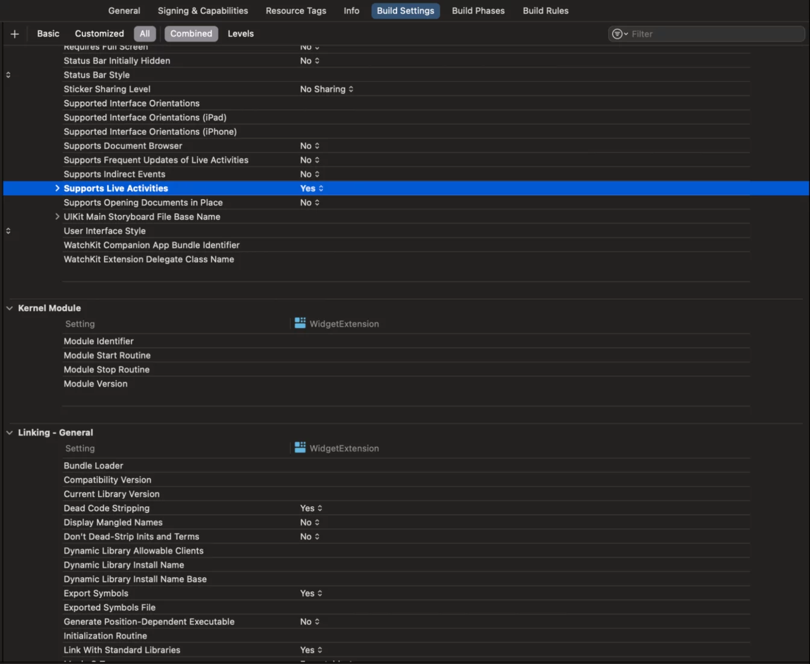810x664 pixels.
Task: Select the Initialization Routine setting
Action: [x=105, y=636]
